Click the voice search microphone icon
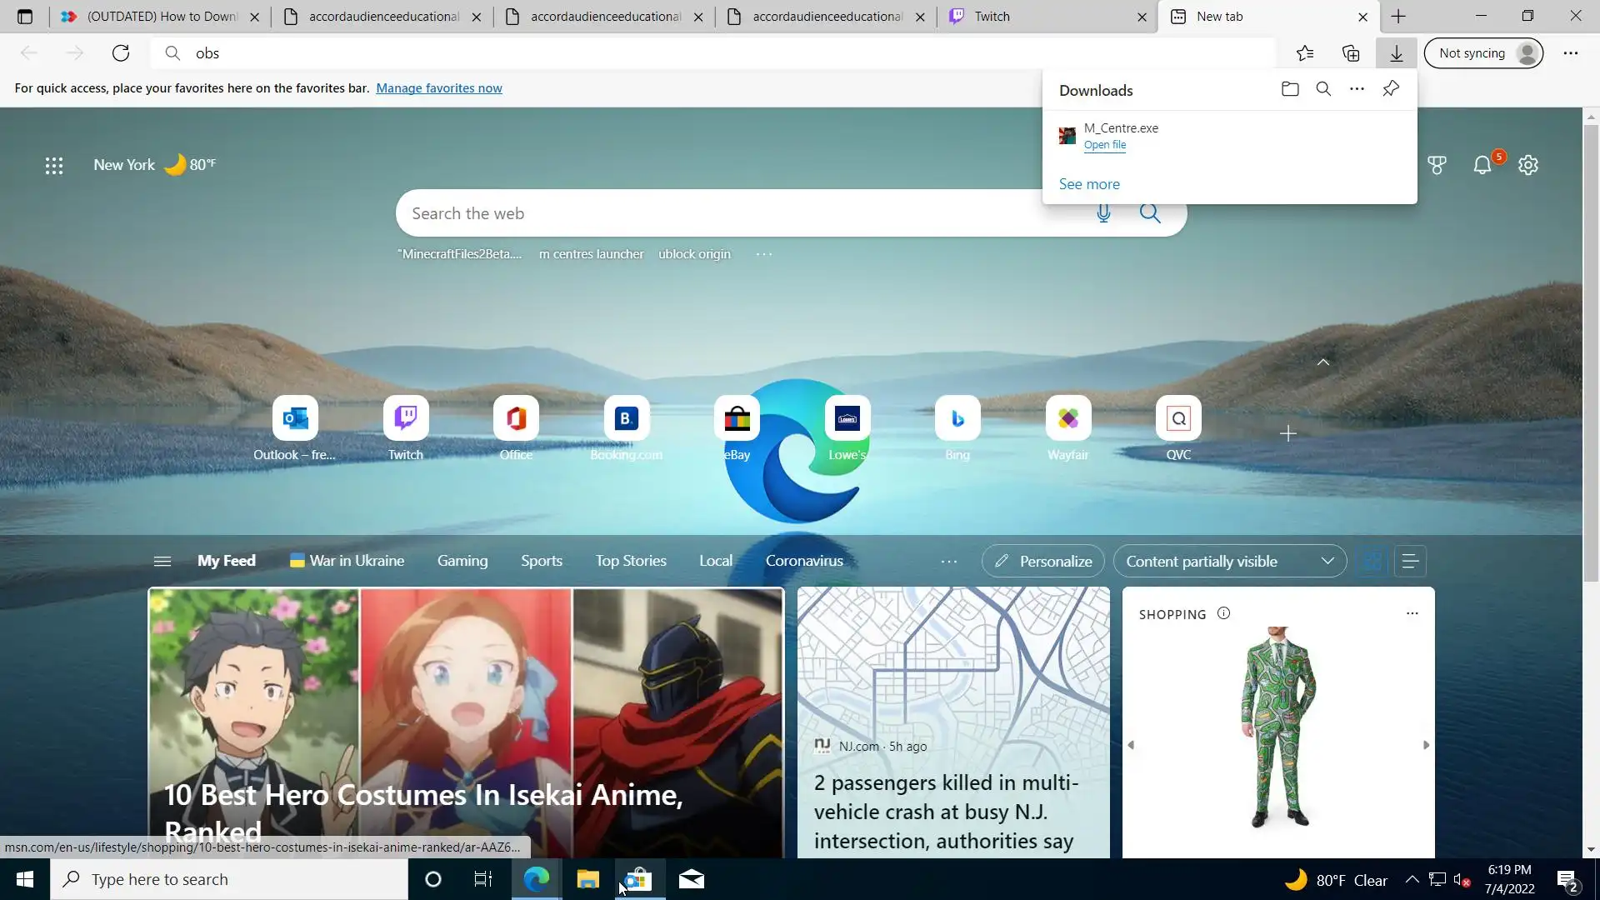Viewport: 1600px width, 900px height. [x=1103, y=213]
